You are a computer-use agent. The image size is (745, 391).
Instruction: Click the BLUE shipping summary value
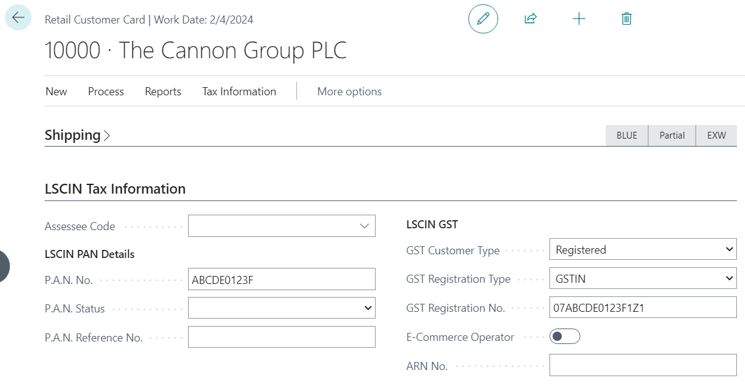(626, 135)
